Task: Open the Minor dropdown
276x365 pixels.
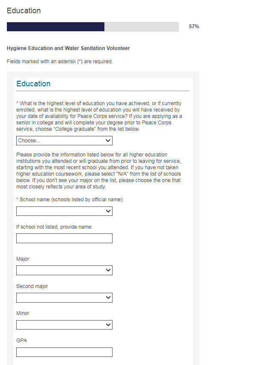Action: coord(64,325)
